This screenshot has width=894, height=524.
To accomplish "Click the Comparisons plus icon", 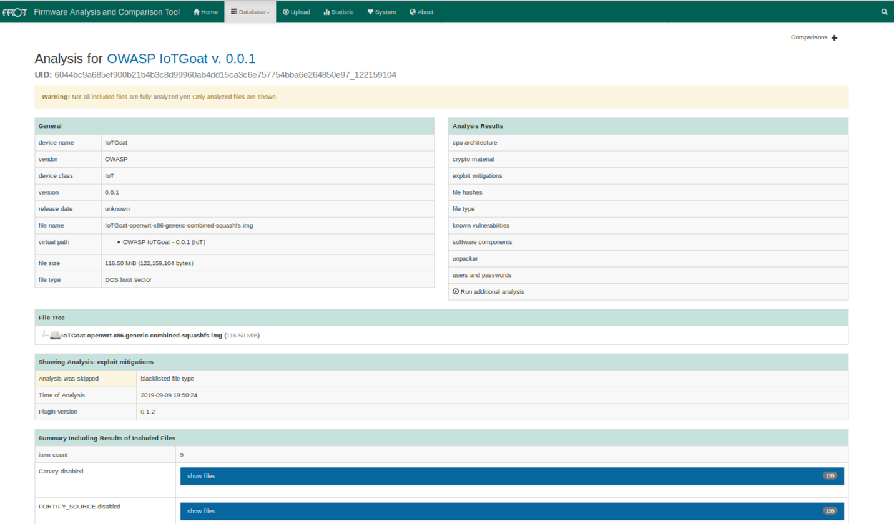I will point(835,37).
